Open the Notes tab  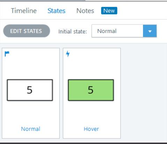tap(85, 11)
